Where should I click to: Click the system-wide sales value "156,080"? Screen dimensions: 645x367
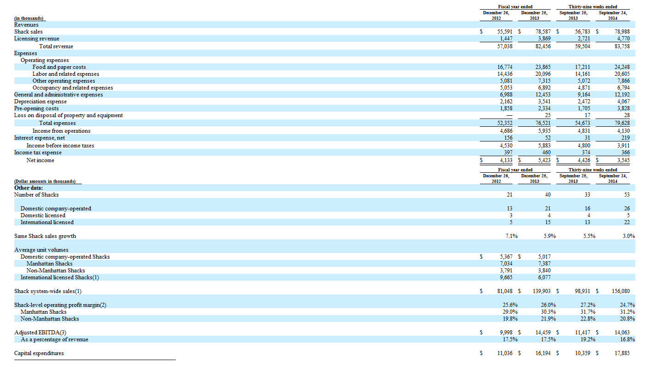(x=621, y=291)
